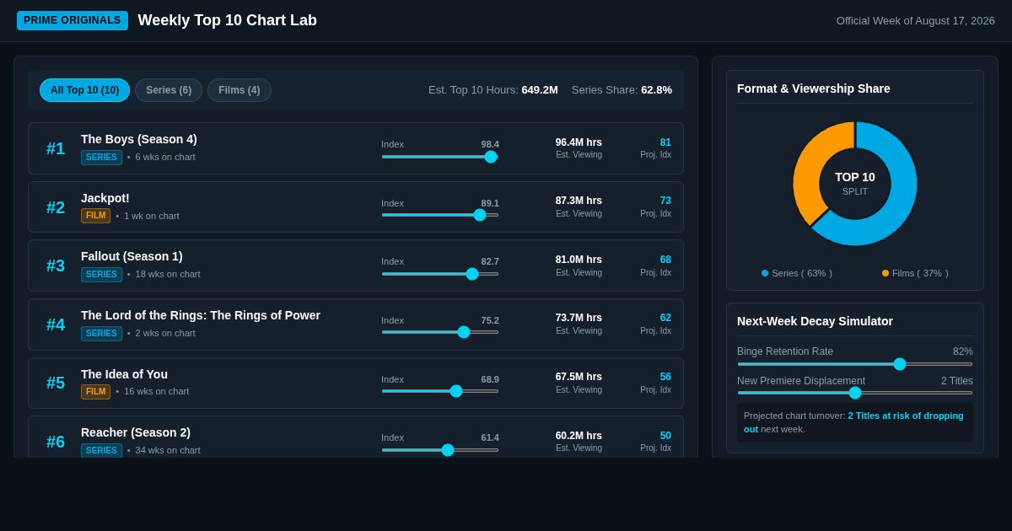Click the #5 rank number
Screen dimensions: 1012x531
(56, 383)
